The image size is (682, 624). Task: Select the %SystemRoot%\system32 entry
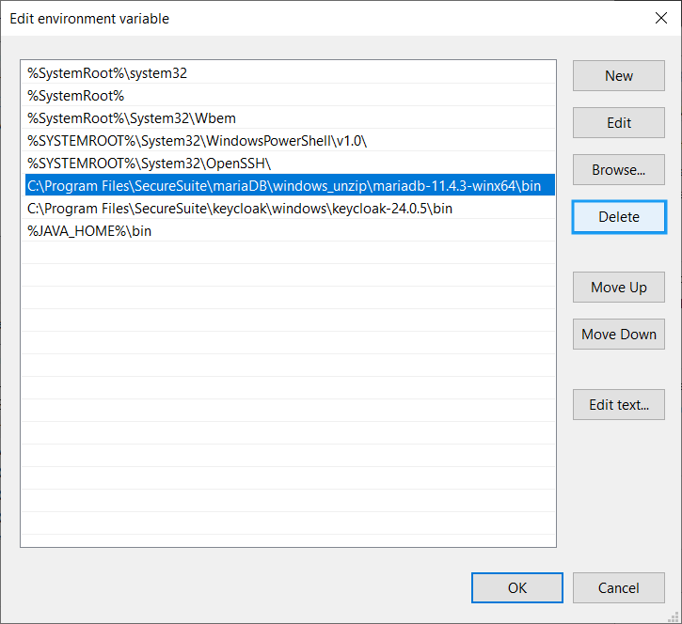[x=290, y=73]
